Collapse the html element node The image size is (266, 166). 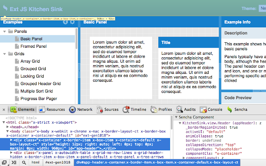(4, 122)
